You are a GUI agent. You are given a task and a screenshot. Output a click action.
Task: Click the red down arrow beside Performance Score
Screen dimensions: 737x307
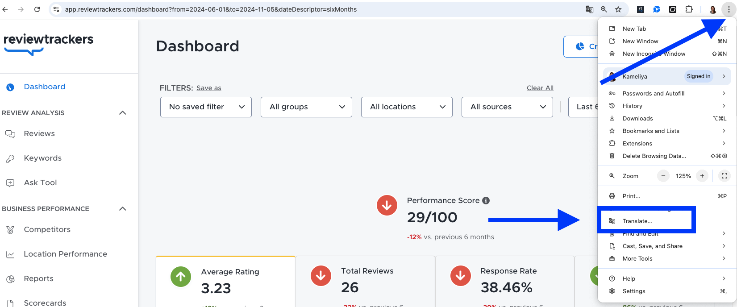click(x=387, y=205)
